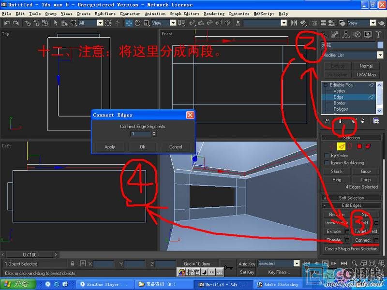Click the Connect Edge Segments value field
The height and width of the screenshot is (290, 387).
click(x=140, y=134)
